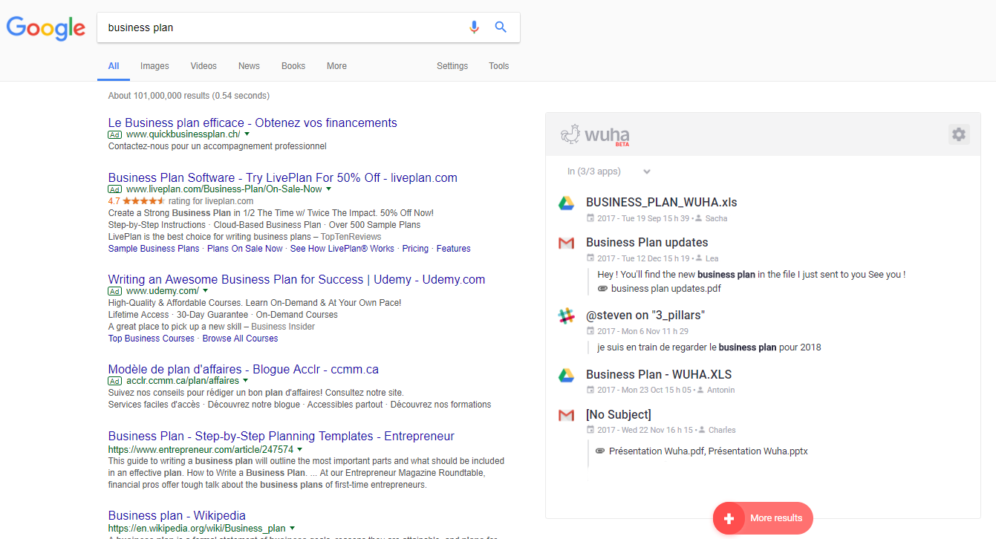The image size is (996, 539).
Task: Click Google Drive icon beside Business Plan - WUHA.XLS
Action: coord(567,375)
